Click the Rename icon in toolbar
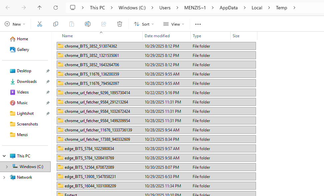 pos(88,24)
